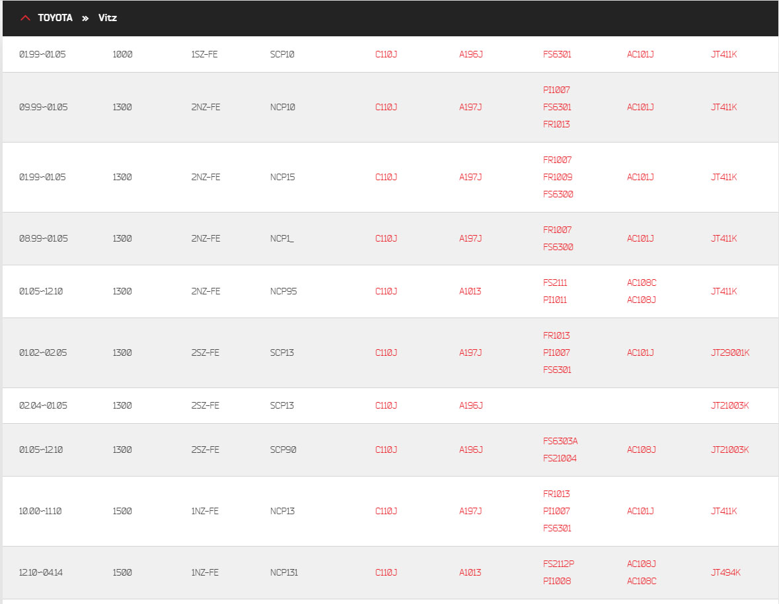Open AC108C link in the NCP95 row
This screenshot has height=604, width=779.
coord(642,283)
